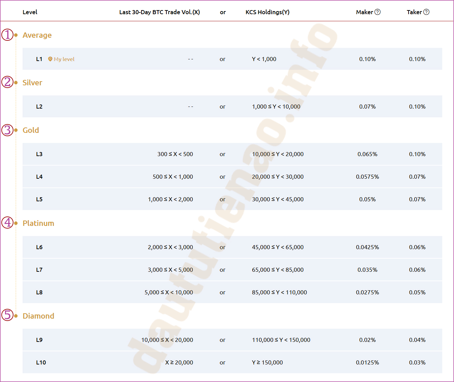The width and height of the screenshot is (454, 382).
Task: Click the 0.0425% maker fee
Action: (x=367, y=247)
